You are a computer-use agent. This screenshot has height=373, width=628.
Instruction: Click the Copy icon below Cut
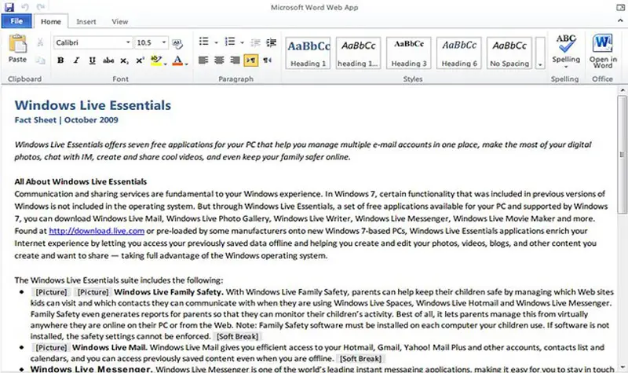(40, 60)
